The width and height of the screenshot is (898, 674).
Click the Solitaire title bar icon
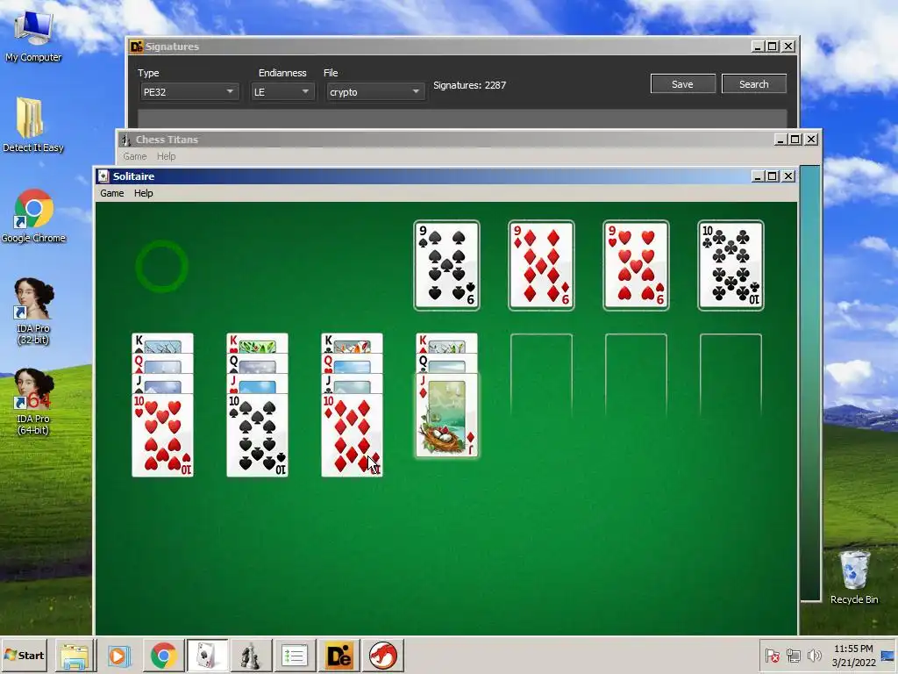click(x=103, y=176)
